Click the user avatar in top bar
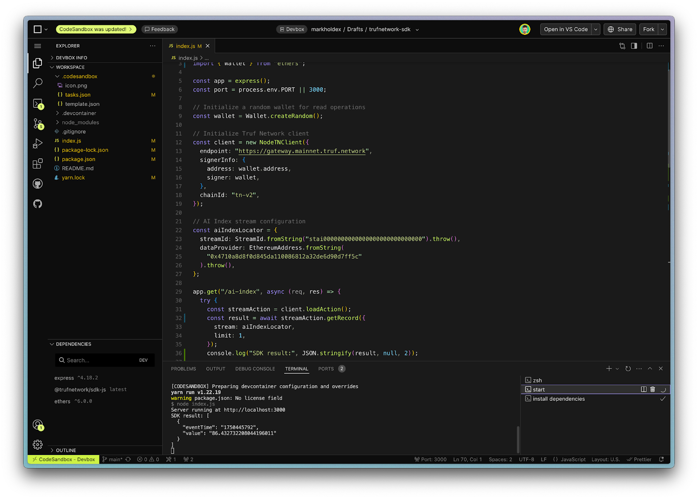Screen dimensions: 698x499 [525, 29]
